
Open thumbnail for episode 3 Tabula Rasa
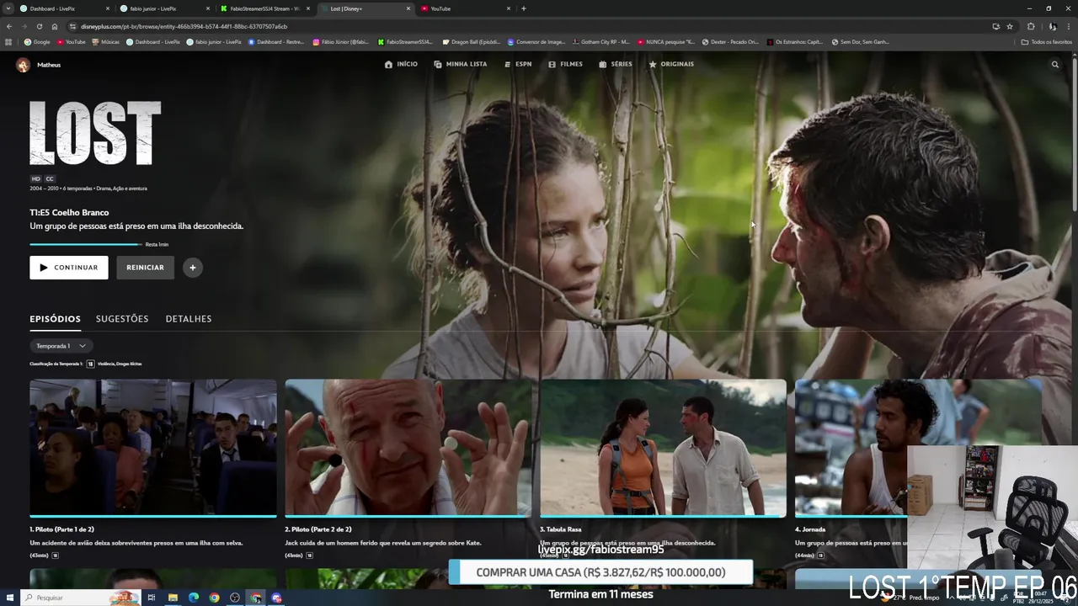click(x=664, y=448)
